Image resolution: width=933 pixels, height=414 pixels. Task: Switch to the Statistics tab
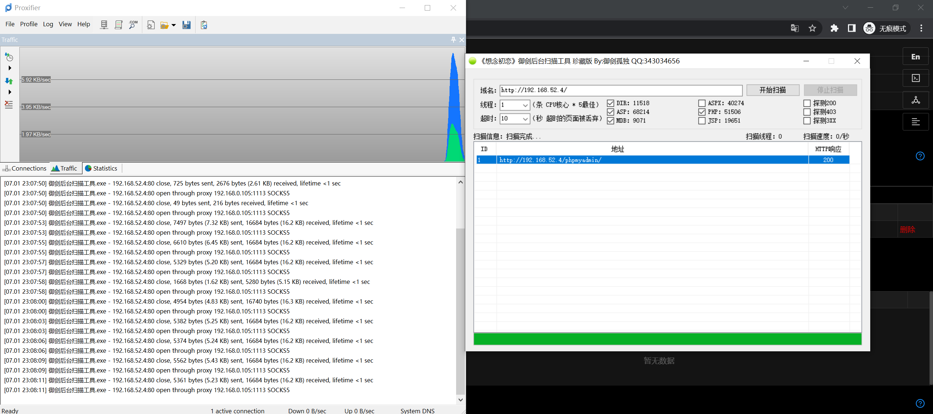(101, 168)
